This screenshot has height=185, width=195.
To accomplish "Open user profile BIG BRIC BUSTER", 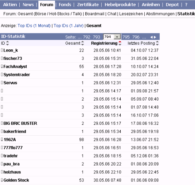I will pos(20,123).
